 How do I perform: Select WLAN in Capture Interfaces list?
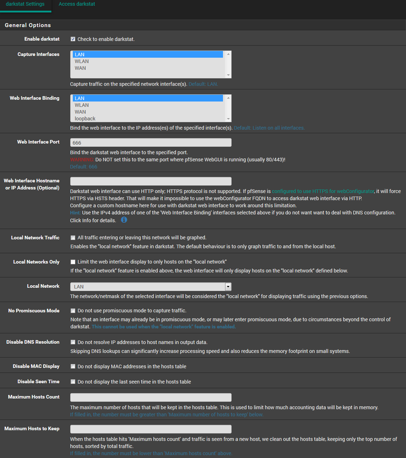coord(82,61)
